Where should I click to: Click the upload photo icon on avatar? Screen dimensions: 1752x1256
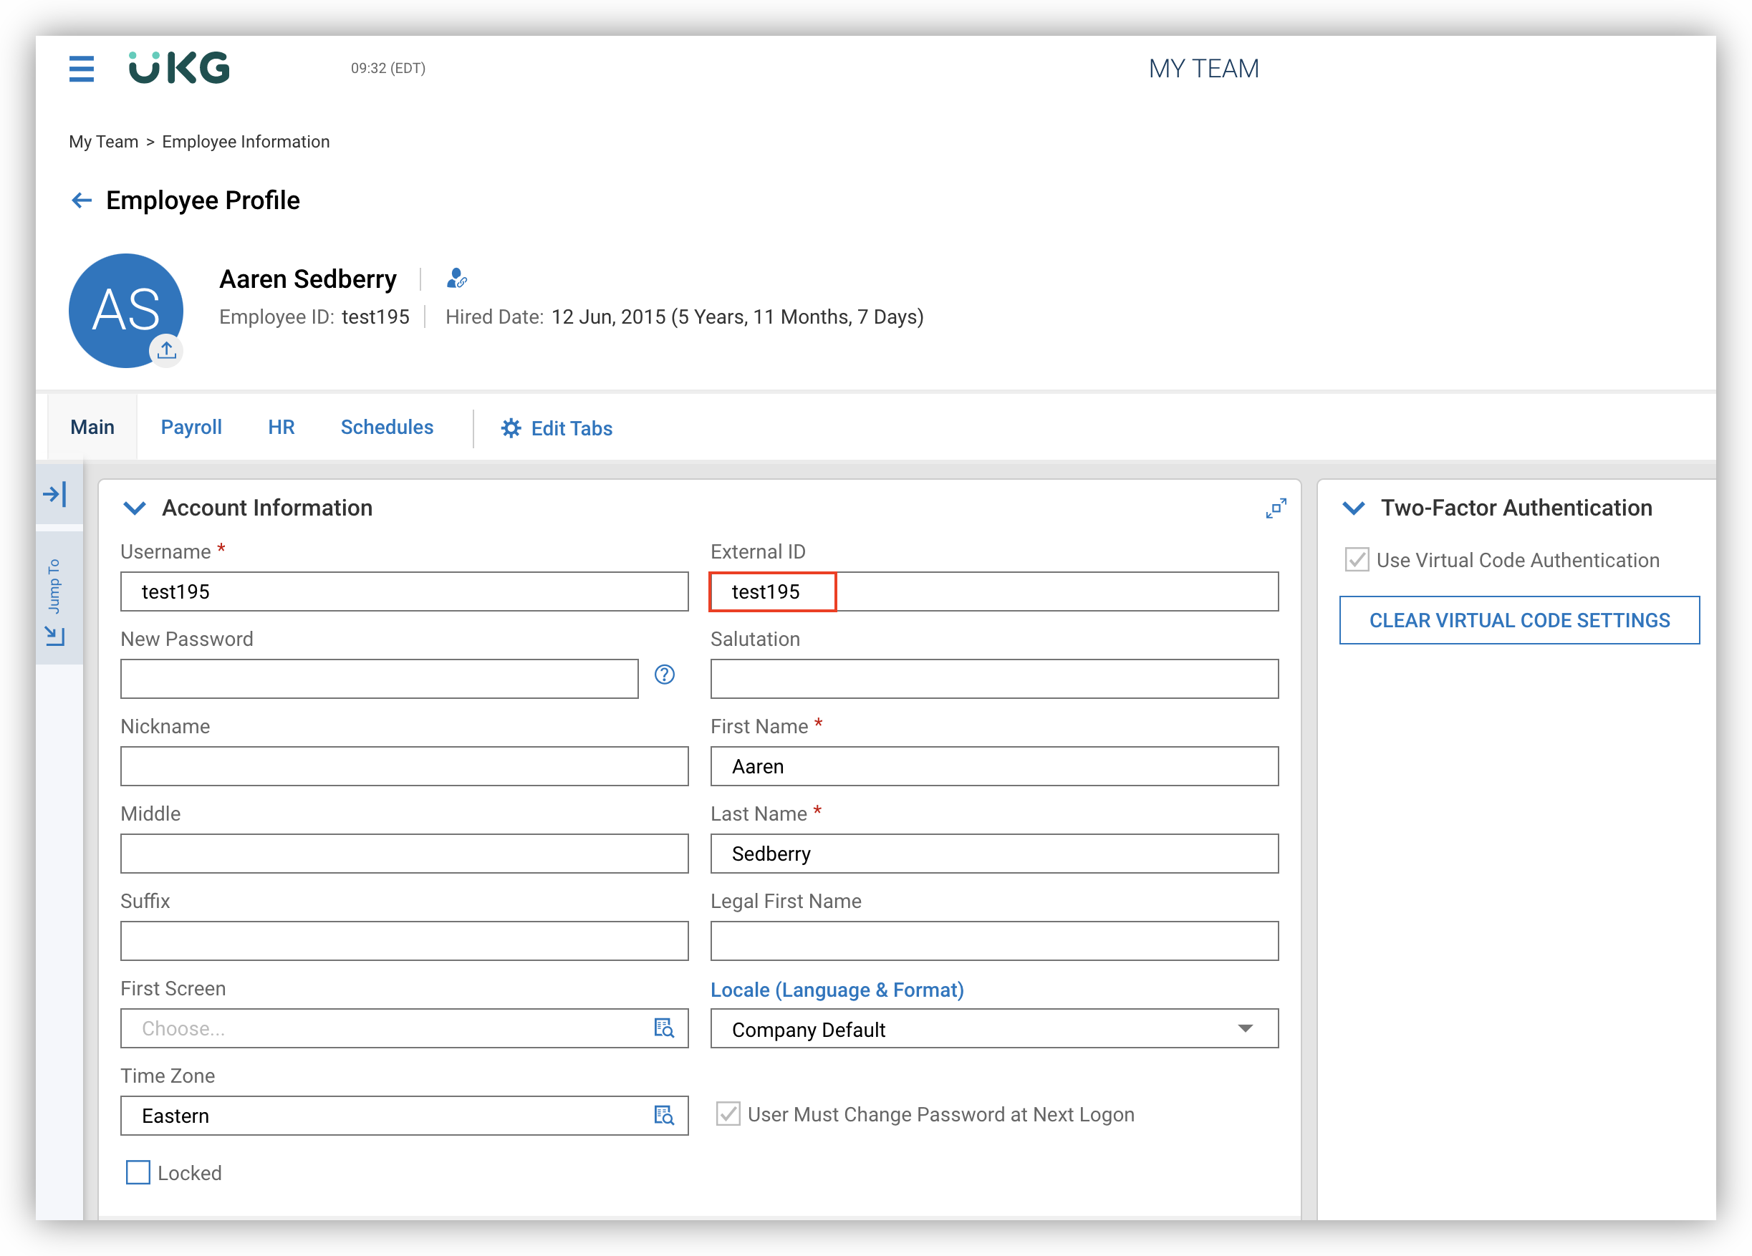[x=166, y=351]
